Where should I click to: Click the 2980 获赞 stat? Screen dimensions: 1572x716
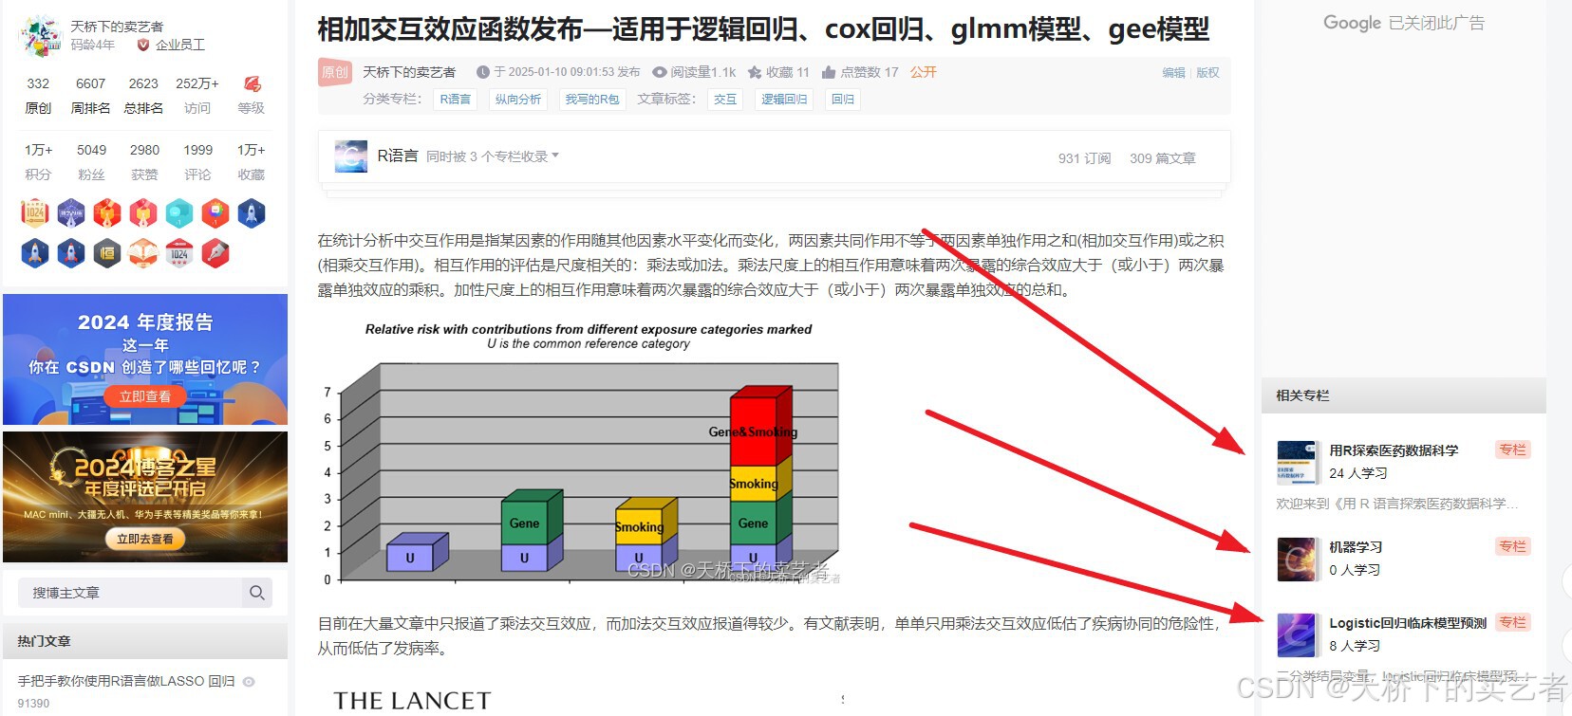(144, 162)
